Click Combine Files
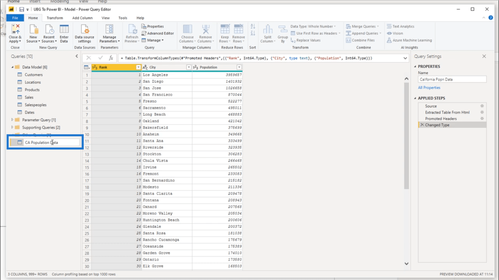This screenshot has width=499, height=280. (360, 40)
